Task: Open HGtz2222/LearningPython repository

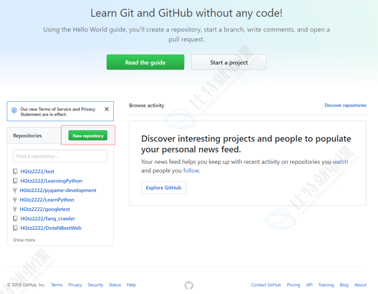Action: pos(51,181)
